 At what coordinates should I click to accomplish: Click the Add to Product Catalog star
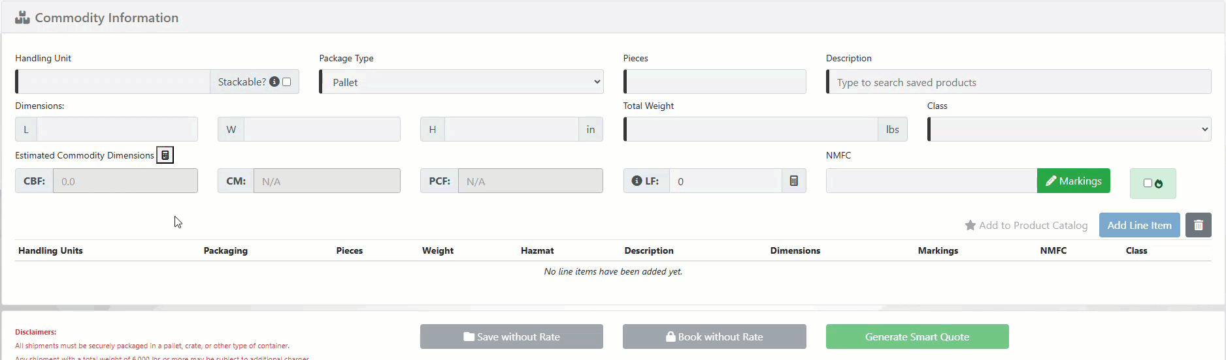click(970, 225)
